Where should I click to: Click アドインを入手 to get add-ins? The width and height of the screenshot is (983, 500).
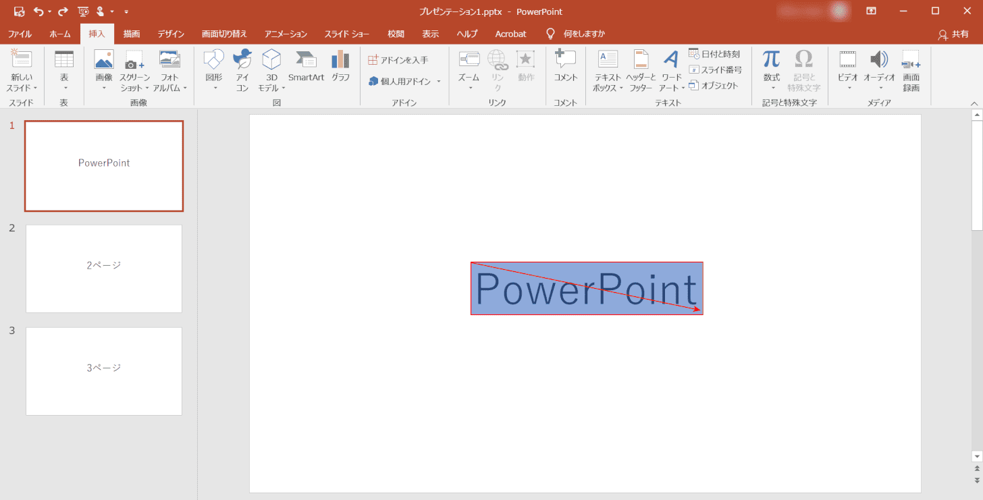pyautogui.click(x=398, y=60)
